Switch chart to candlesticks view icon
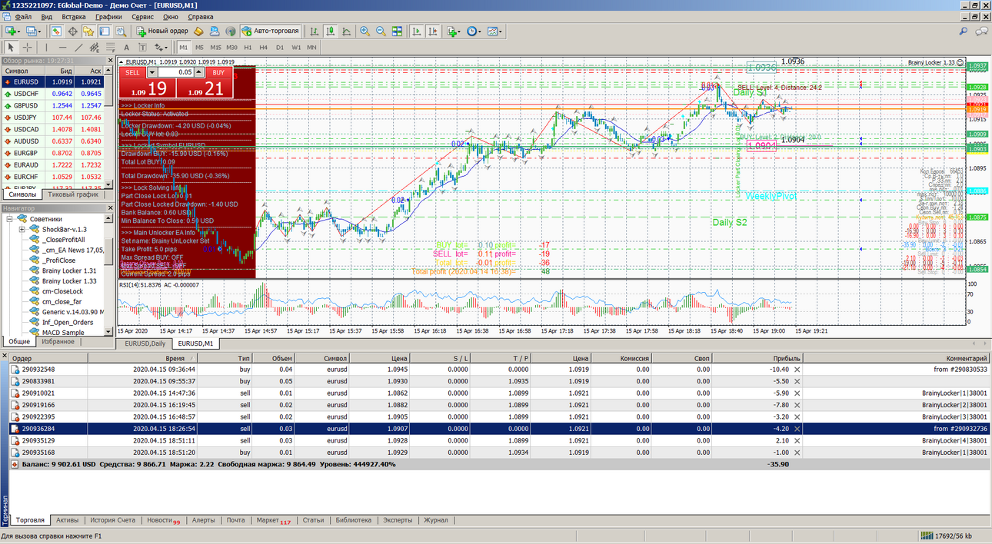 330,32
